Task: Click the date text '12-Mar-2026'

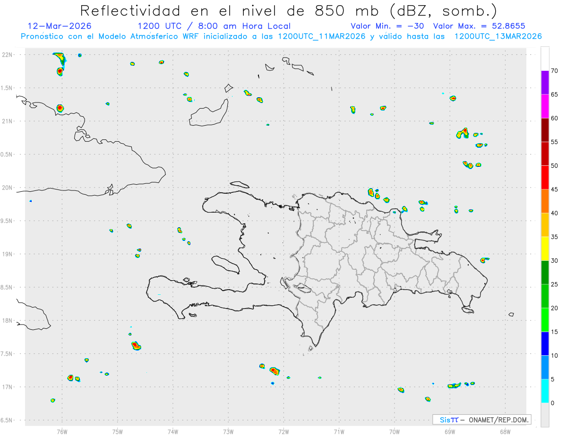Action: coord(60,26)
